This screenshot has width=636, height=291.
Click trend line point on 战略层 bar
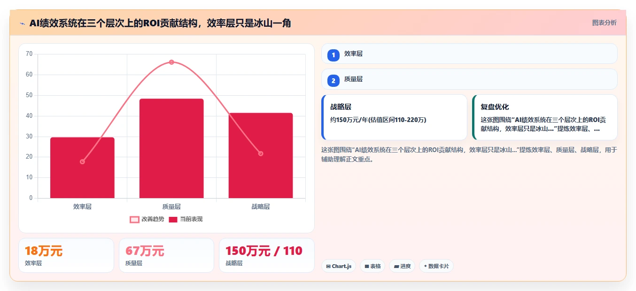pyautogui.click(x=261, y=153)
